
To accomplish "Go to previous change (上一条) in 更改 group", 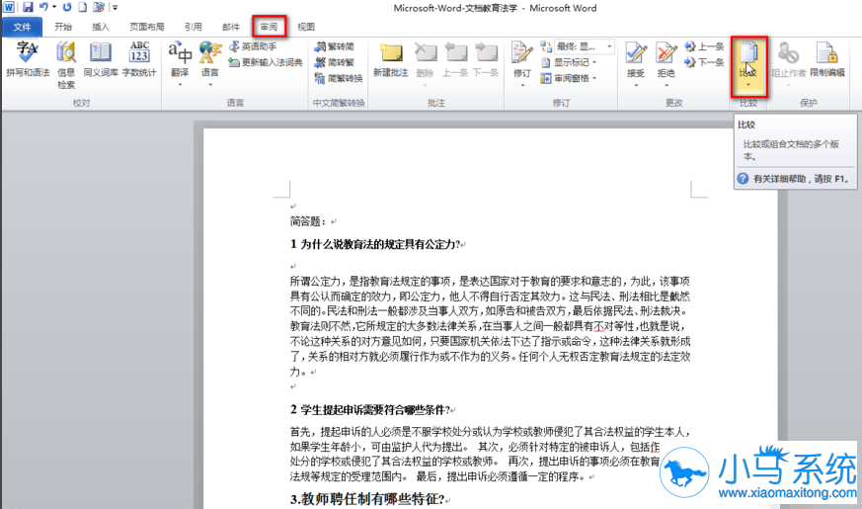I will (x=704, y=47).
